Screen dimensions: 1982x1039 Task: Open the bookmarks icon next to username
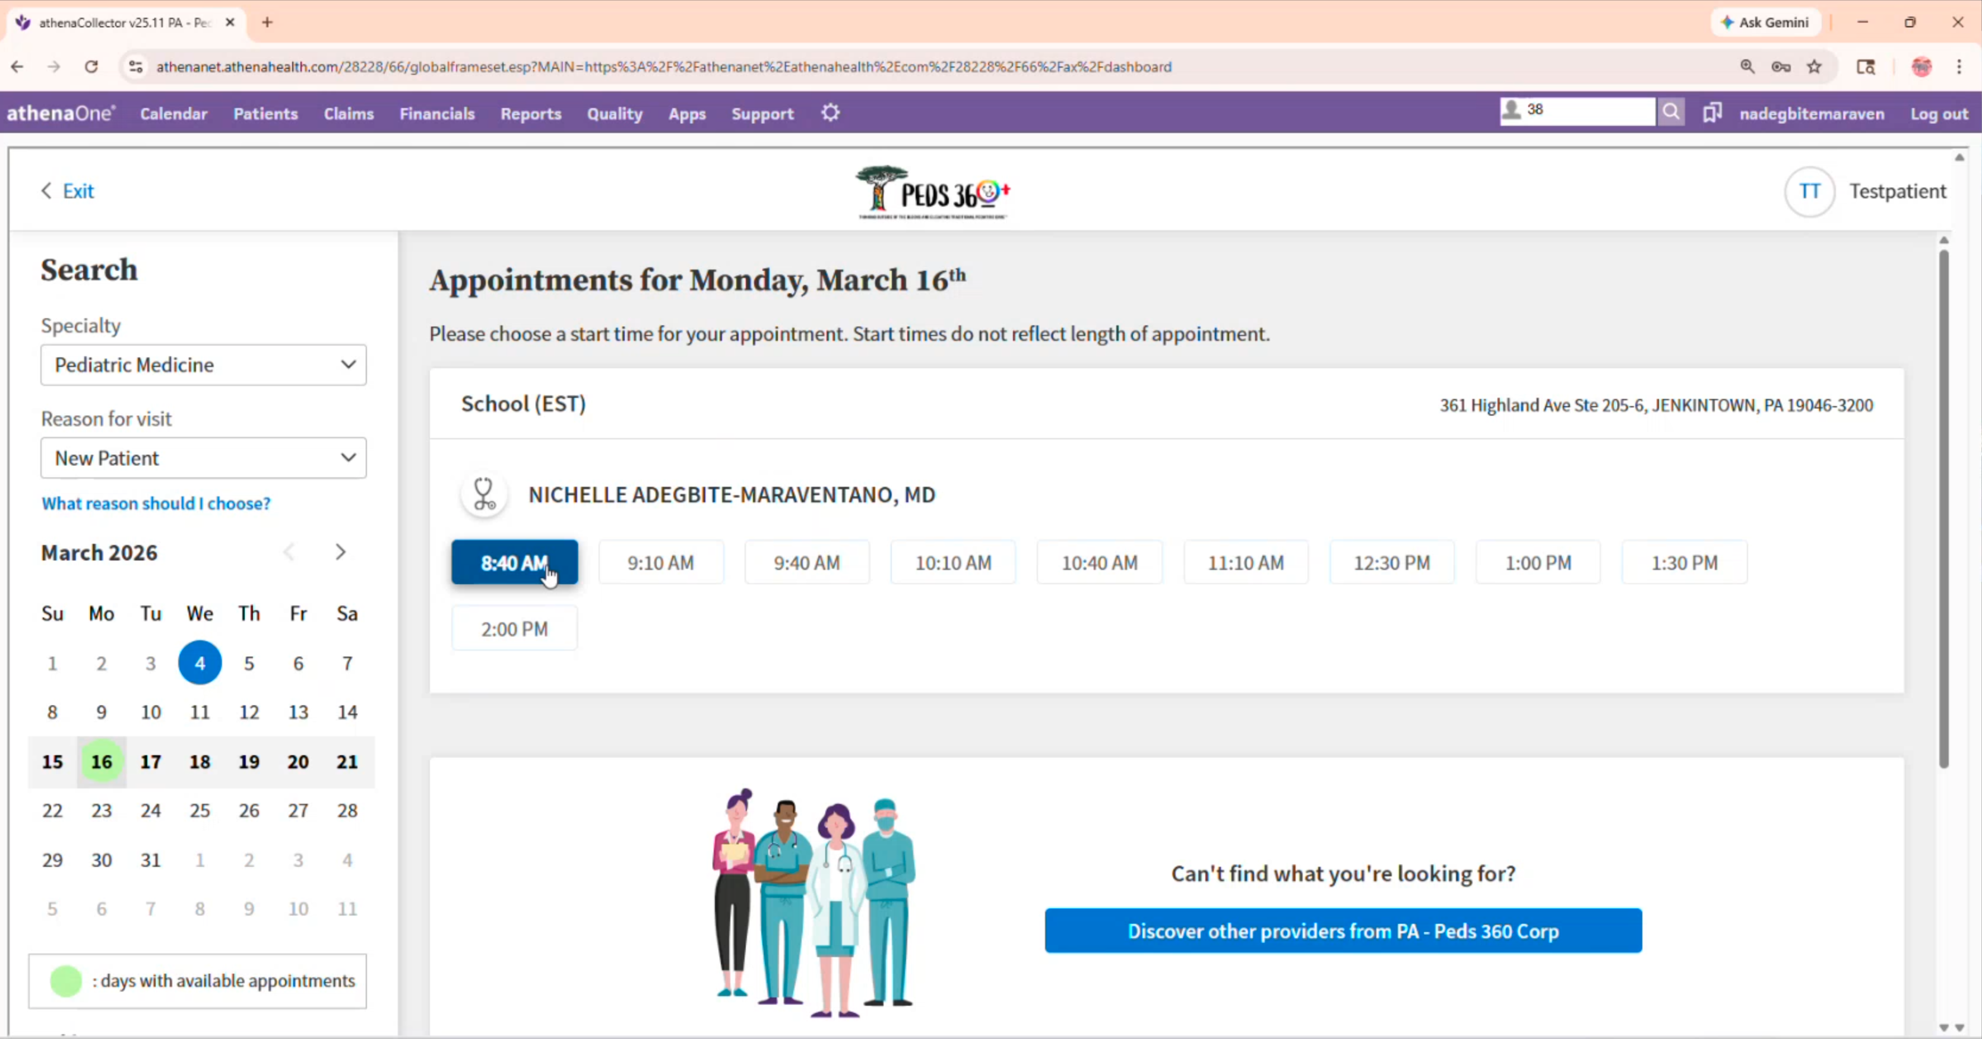coord(1712,113)
